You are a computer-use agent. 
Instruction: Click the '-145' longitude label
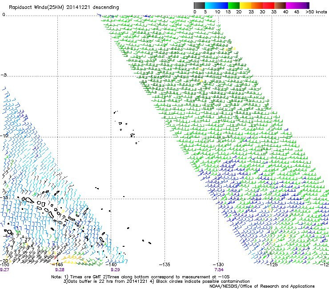pos(57,265)
